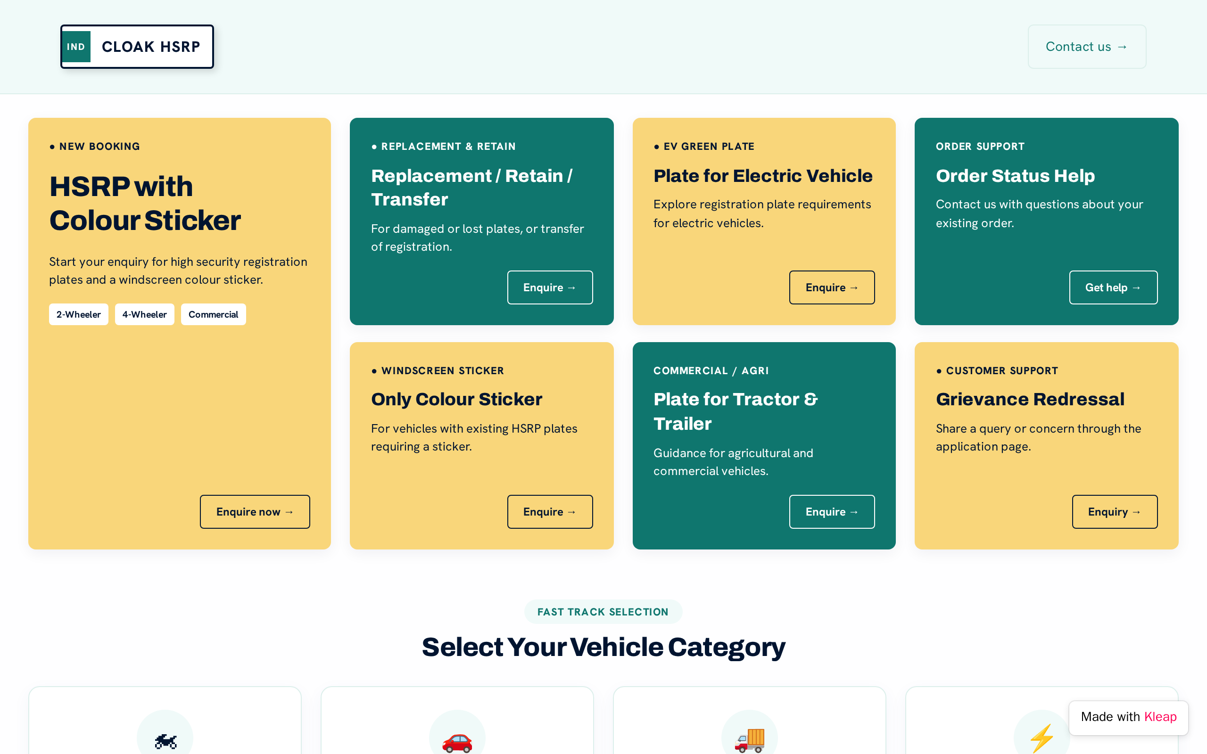Click Enquire on Tractor & Trailer card

[x=832, y=512]
